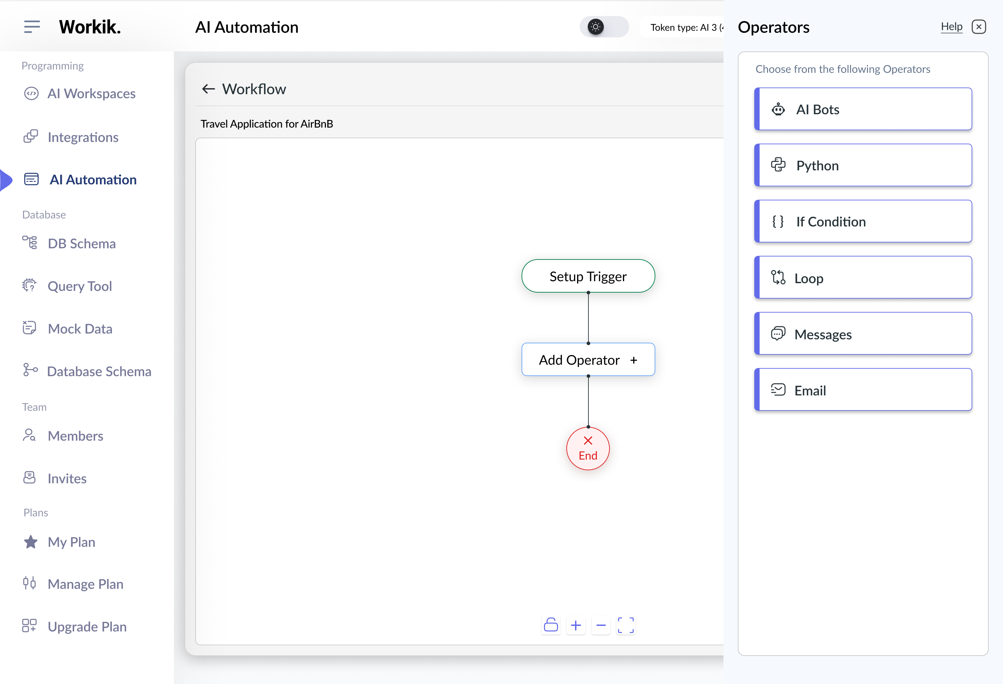Open the Setup Trigger node

click(588, 276)
